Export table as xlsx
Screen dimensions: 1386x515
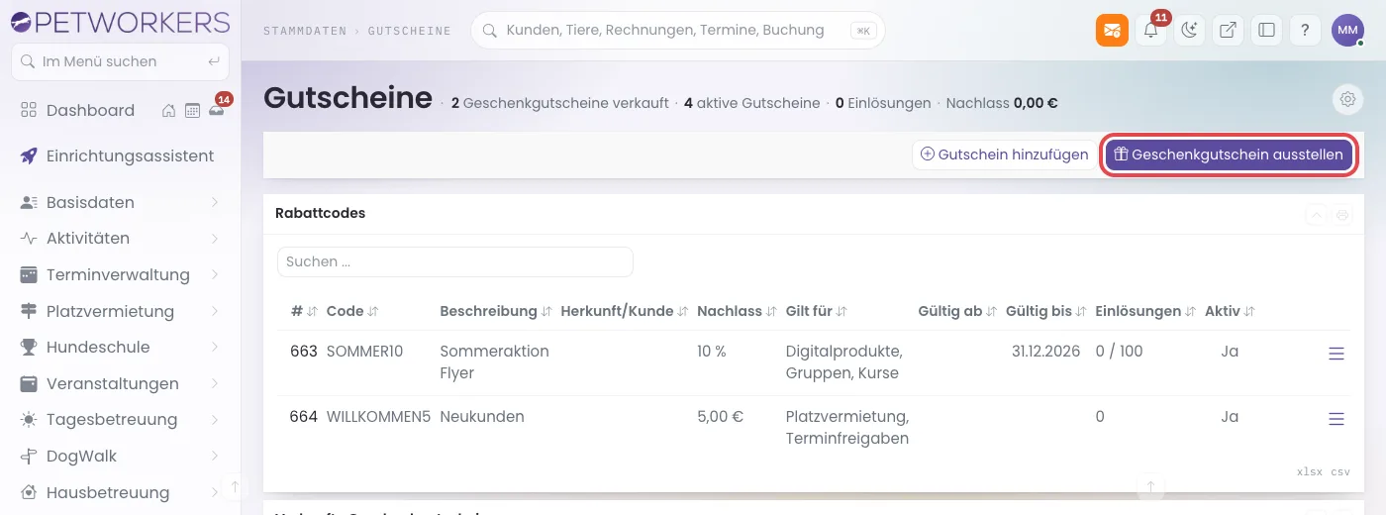[x=1309, y=472]
